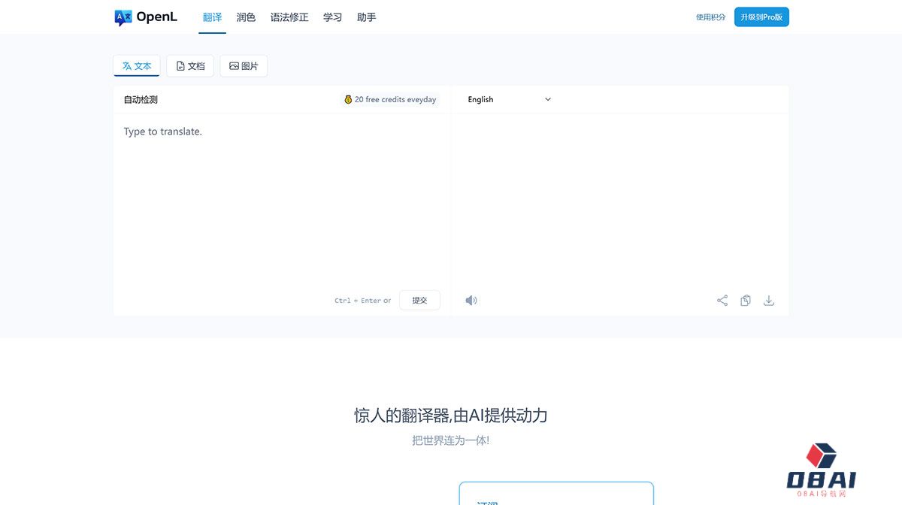The height and width of the screenshot is (505, 902).
Task: Click the Ctrl + Enter or hint text
Action: (x=363, y=301)
